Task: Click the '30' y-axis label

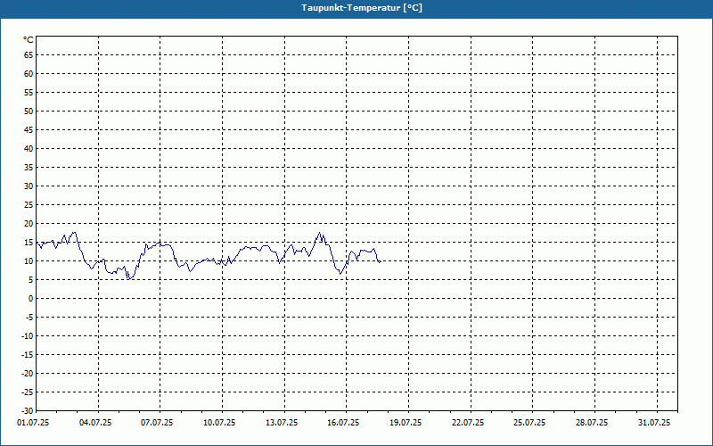Action: click(29, 186)
